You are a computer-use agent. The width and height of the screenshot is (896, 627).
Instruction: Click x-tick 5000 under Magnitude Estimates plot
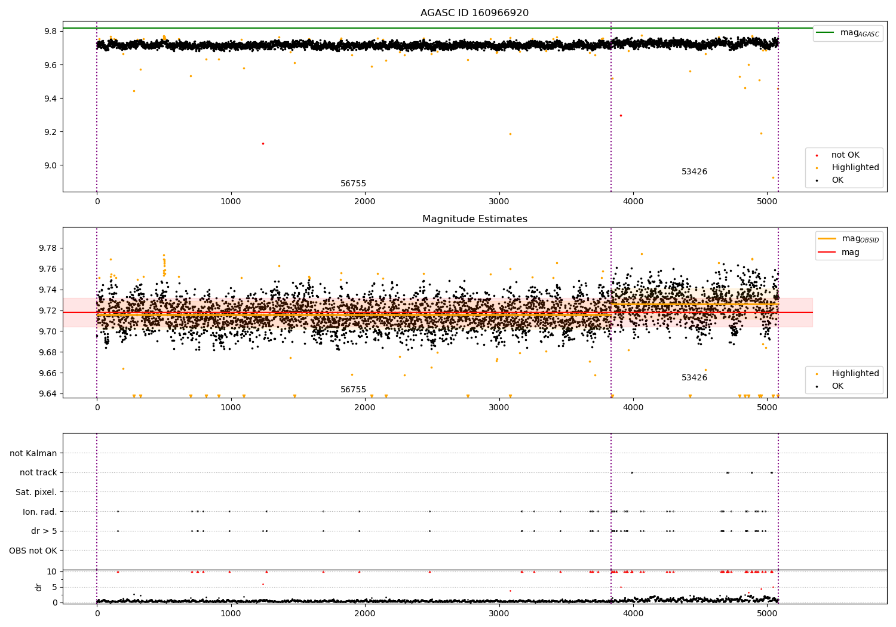click(767, 407)
